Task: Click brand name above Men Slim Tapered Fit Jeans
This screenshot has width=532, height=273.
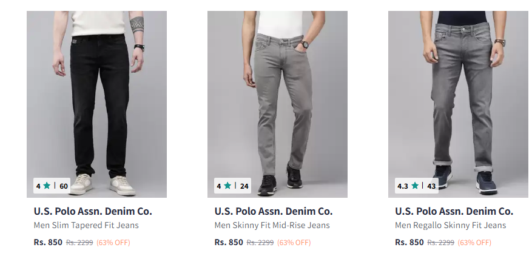Action: [93, 212]
